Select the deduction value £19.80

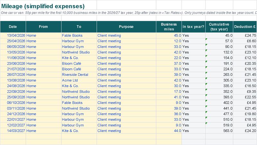(x=245, y=114)
